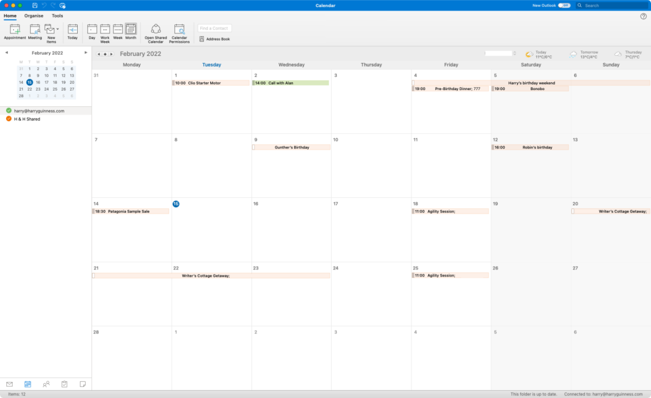Click the diamond today button beside heading
Screen dimensions: 651x398
click(105, 54)
